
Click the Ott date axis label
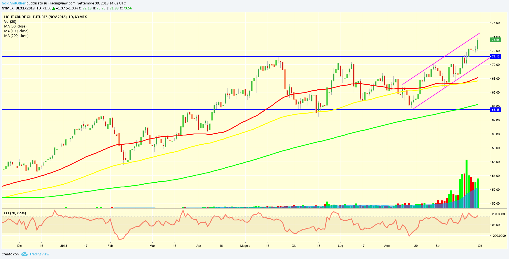coord(480,246)
